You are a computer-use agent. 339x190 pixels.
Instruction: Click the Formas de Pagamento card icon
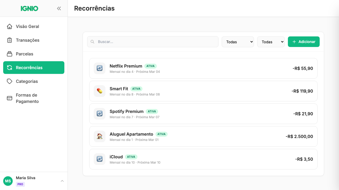[x=9, y=98]
